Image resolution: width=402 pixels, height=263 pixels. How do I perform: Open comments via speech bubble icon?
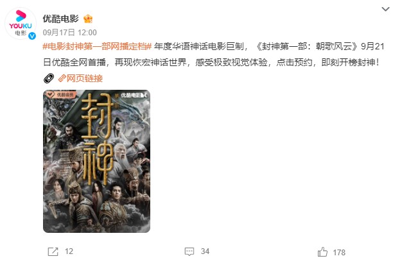189,251
